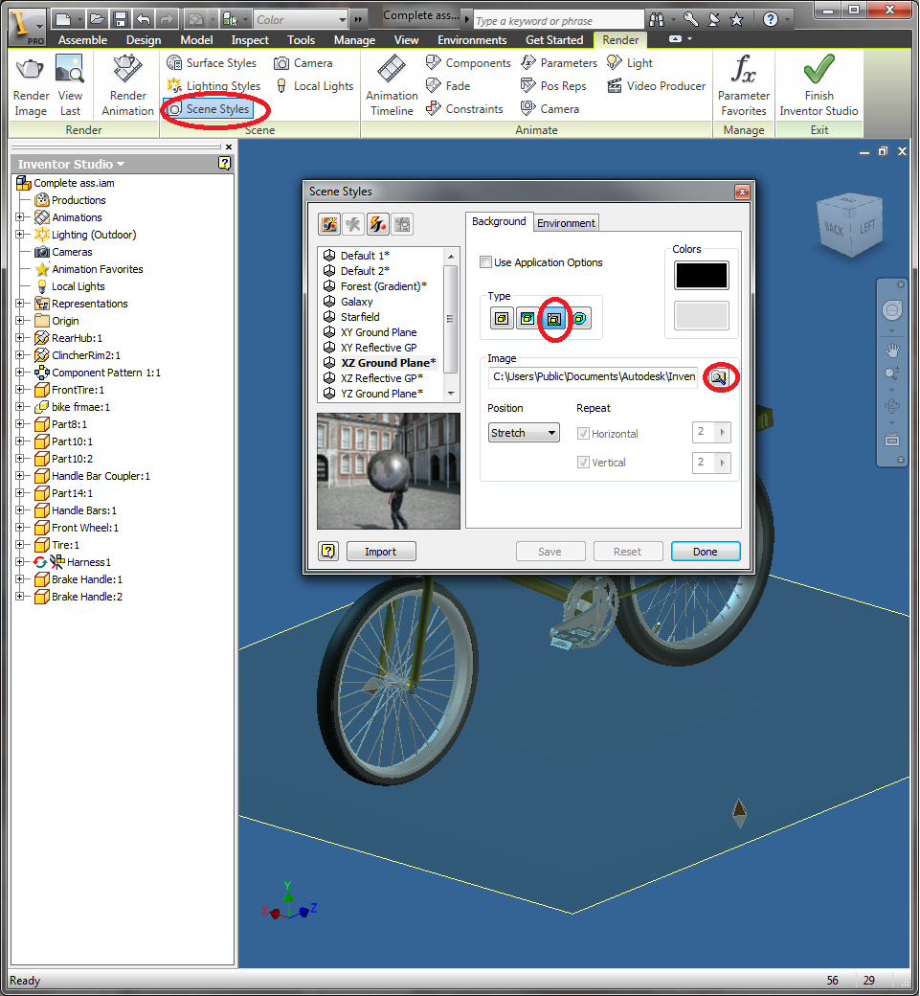Click the Import button in Scene Styles
This screenshot has height=996, width=920.
click(x=381, y=551)
